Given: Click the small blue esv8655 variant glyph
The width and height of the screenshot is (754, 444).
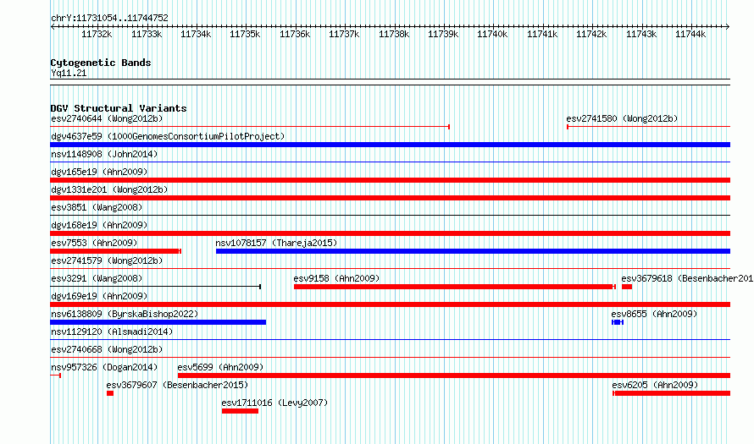Looking at the screenshot, I should [x=618, y=322].
